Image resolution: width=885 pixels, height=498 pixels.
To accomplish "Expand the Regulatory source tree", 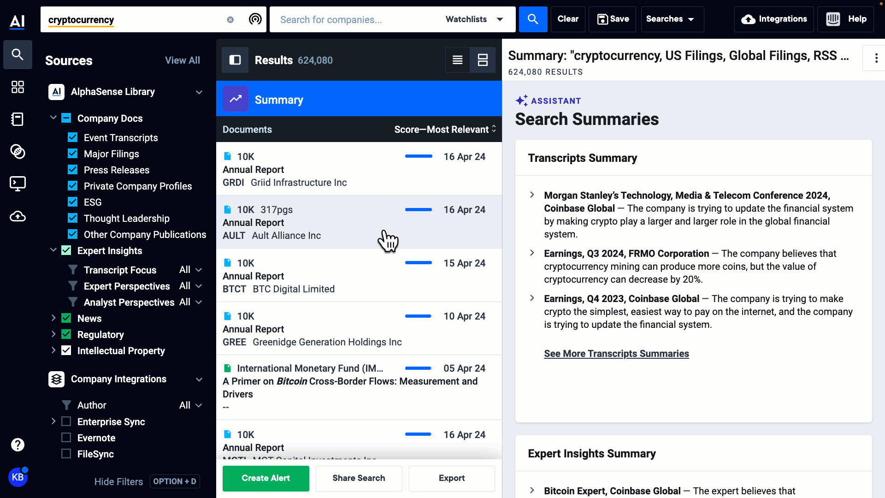I will coord(53,334).
